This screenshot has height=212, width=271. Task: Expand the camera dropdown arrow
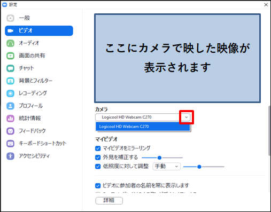(x=187, y=117)
